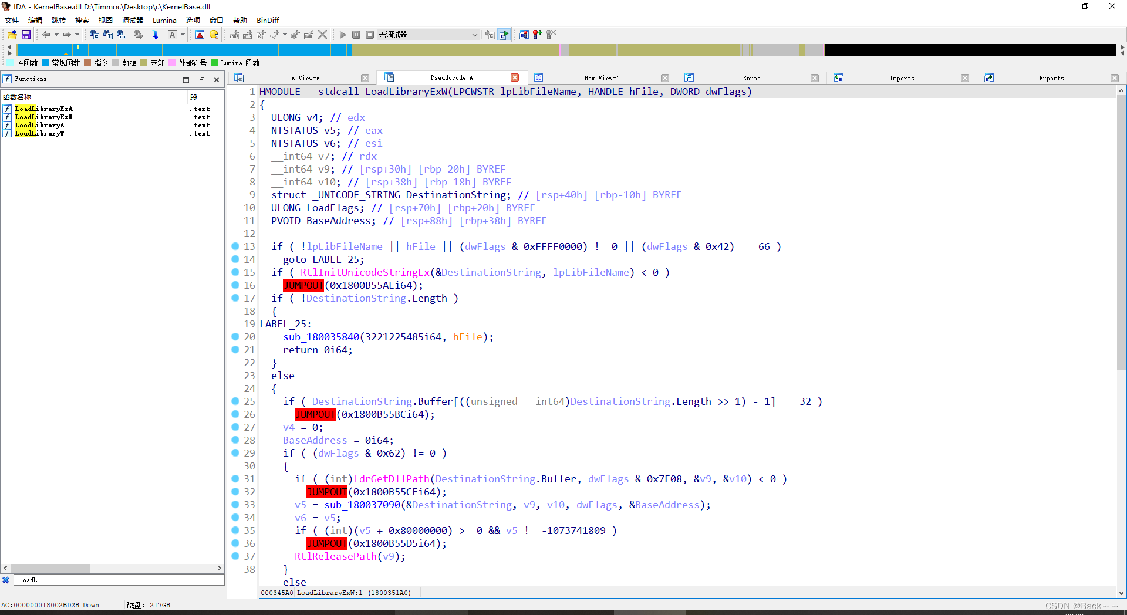Open the Lumina menu

164,20
